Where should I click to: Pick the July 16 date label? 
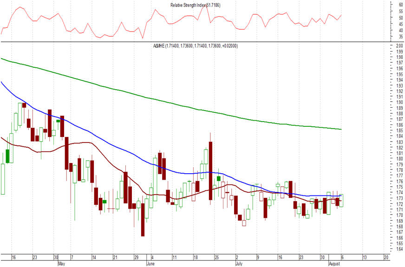point(280,257)
